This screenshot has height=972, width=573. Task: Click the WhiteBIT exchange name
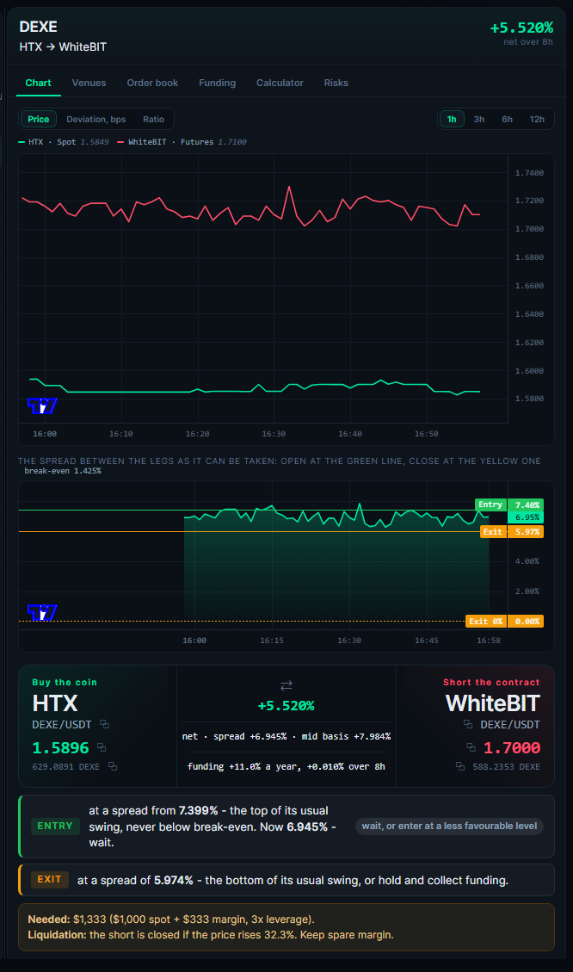tap(492, 703)
